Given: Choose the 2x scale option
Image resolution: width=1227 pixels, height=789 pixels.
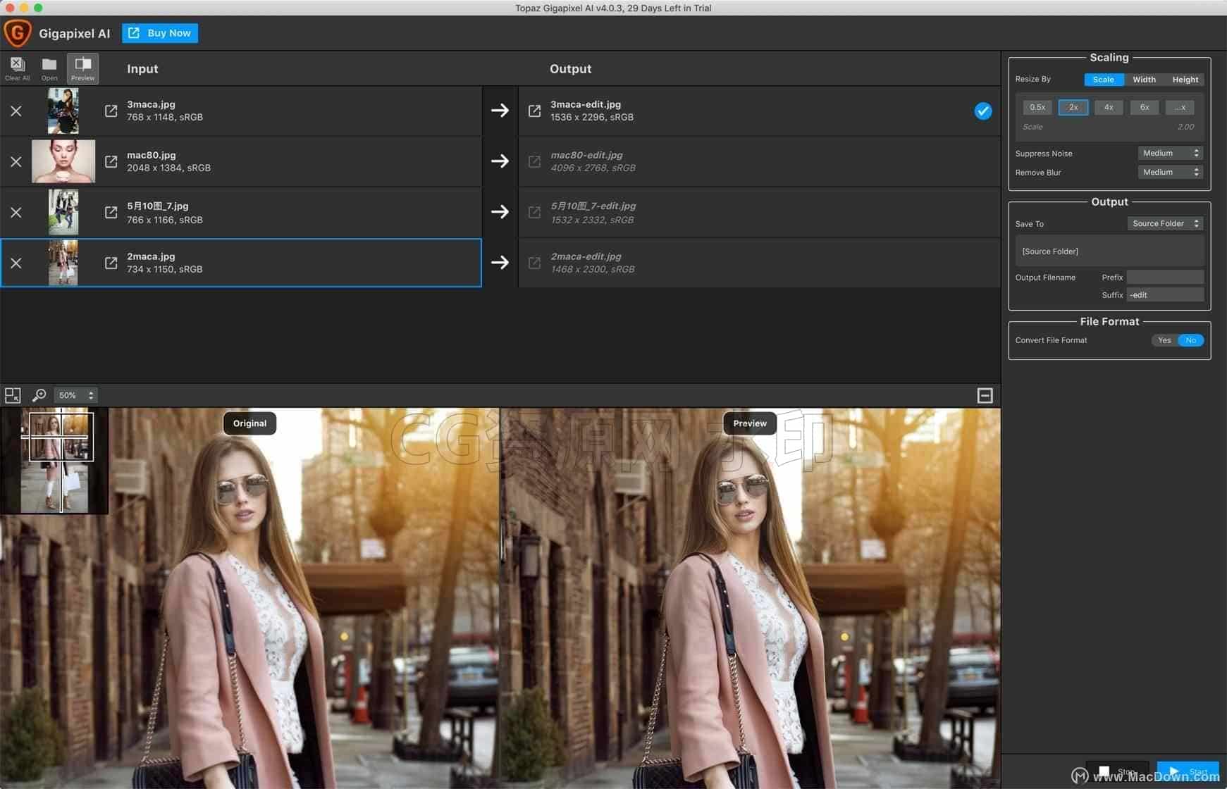Looking at the screenshot, I should click(x=1073, y=107).
